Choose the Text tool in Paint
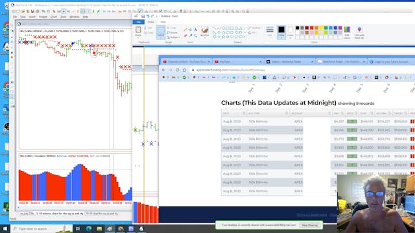The height and width of the screenshot is (233, 415). point(195,30)
